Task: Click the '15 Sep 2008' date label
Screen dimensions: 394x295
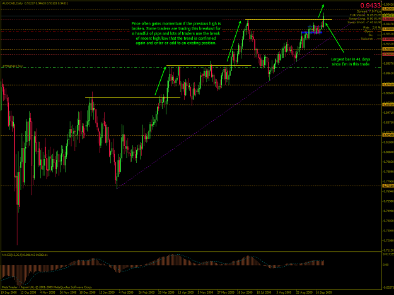Action: (x=9, y=292)
